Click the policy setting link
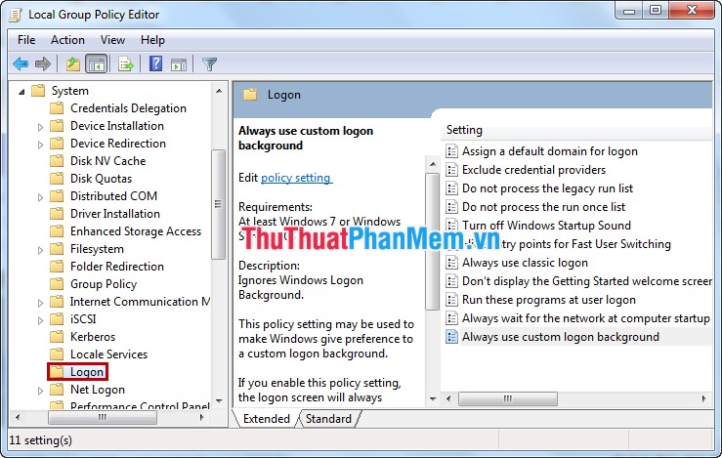 [296, 178]
